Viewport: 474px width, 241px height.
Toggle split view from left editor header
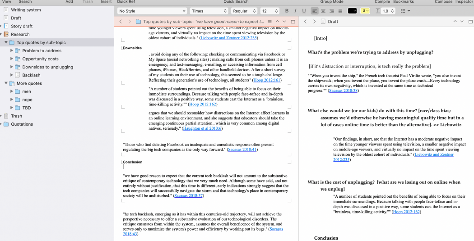(x=293, y=22)
